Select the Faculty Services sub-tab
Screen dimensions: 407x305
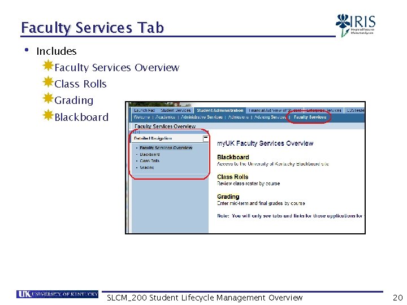click(310, 117)
